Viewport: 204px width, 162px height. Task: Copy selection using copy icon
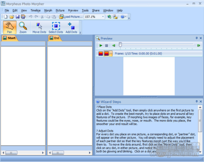tap(48, 17)
